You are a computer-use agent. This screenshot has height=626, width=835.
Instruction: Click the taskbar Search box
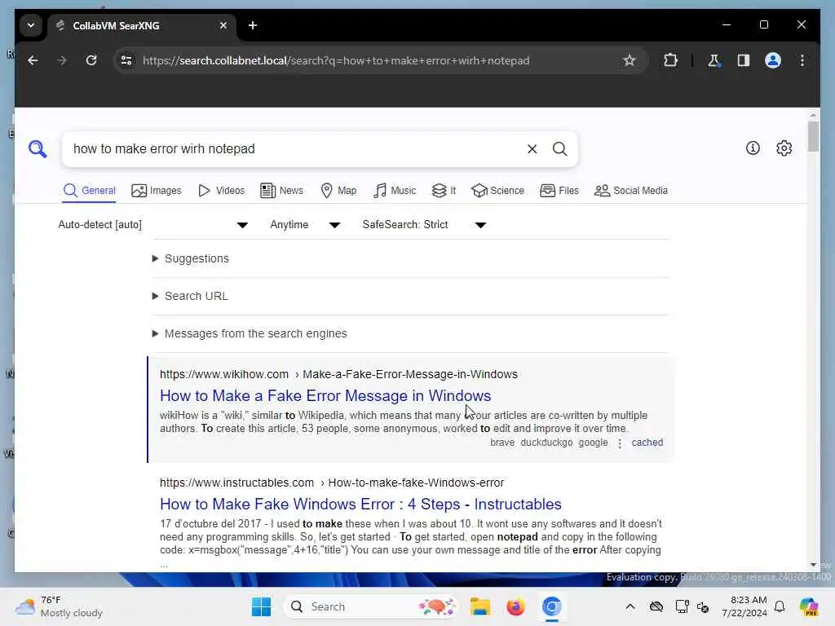pyautogui.click(x=371, y=606)
